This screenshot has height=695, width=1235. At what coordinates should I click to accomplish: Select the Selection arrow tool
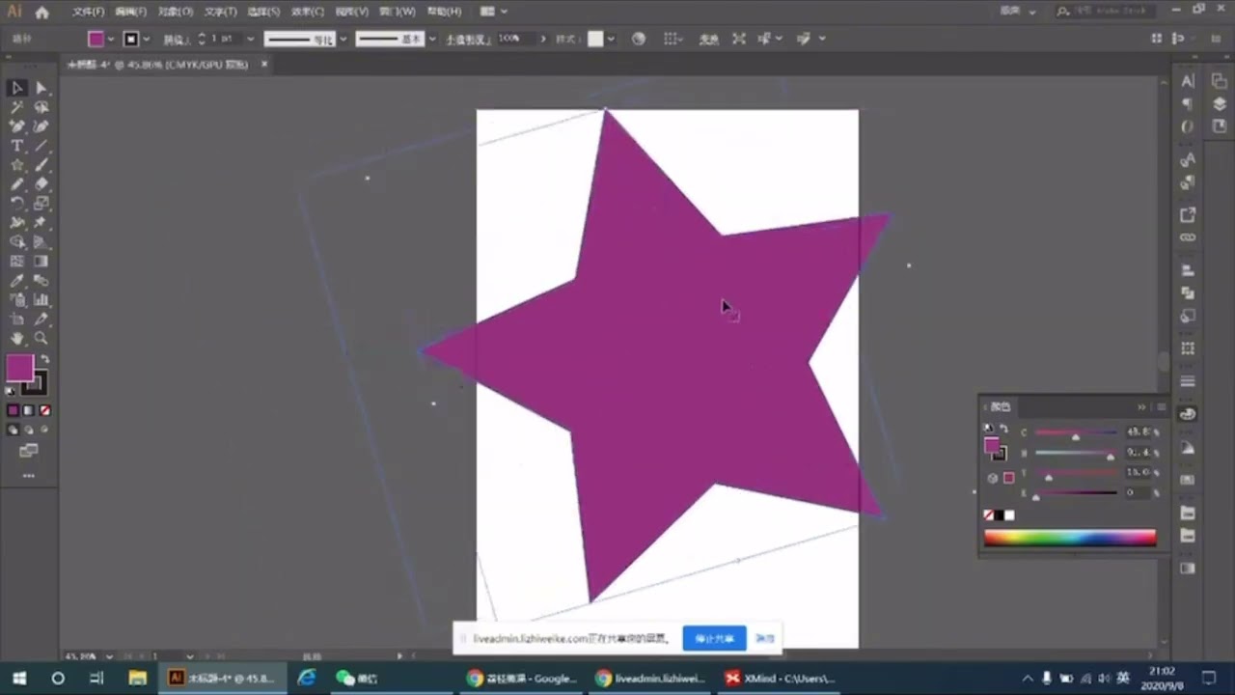[17, 88]
